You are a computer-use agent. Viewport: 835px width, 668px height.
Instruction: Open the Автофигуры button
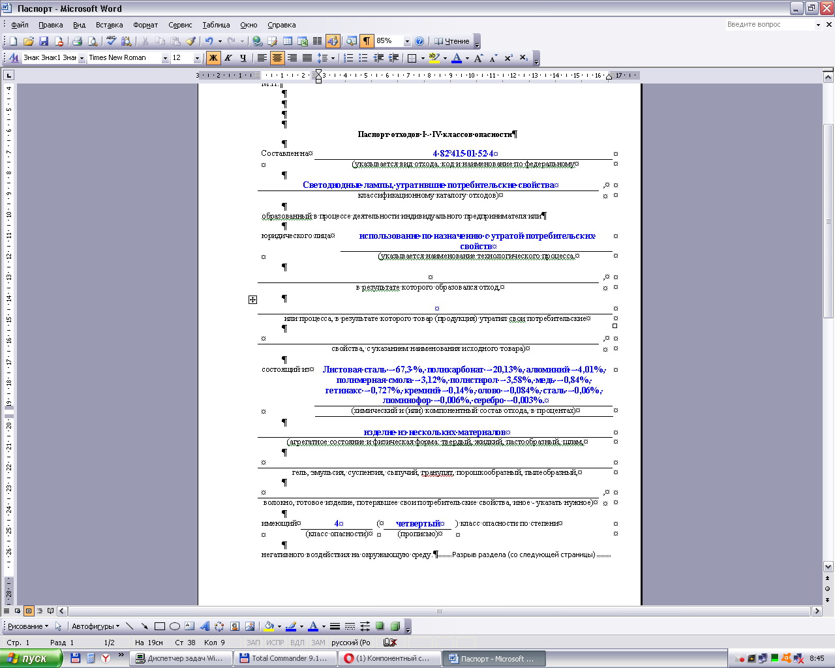coord(95,626)
